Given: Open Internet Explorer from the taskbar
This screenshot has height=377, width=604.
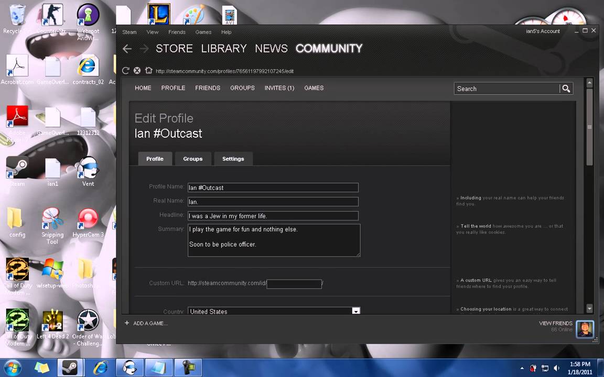Looking at the screenshot, I should 100,368.
